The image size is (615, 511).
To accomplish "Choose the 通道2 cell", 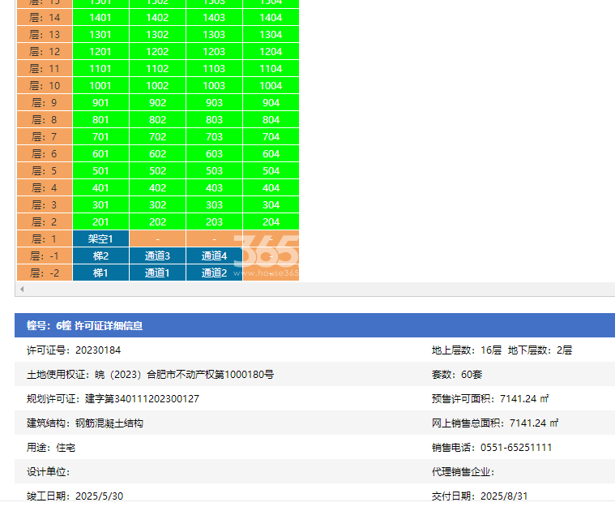I will [214, 273].
